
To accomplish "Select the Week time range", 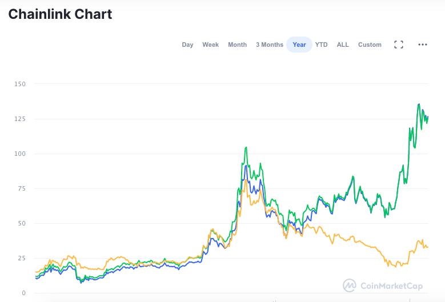I will (210, 45).
